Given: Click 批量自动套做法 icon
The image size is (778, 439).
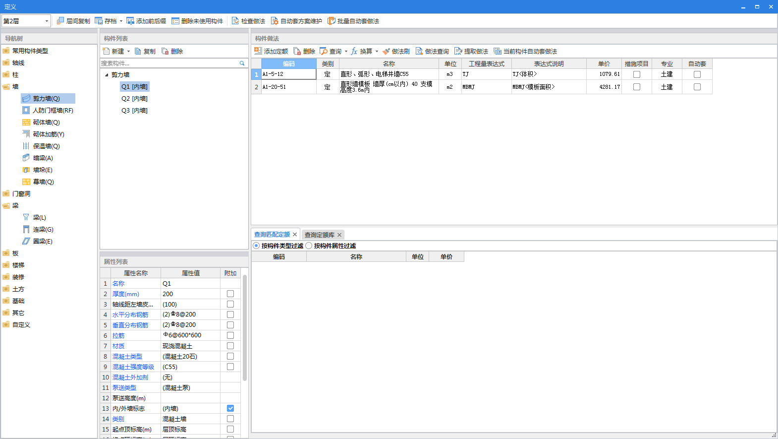Looking at the screenshot, I should (x=332, y=21).
